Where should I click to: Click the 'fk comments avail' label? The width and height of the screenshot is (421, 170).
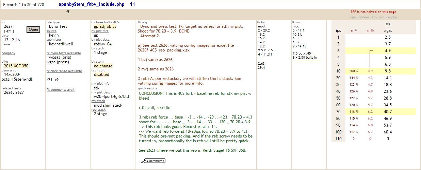pyautogui.click(x=60, y=90)
